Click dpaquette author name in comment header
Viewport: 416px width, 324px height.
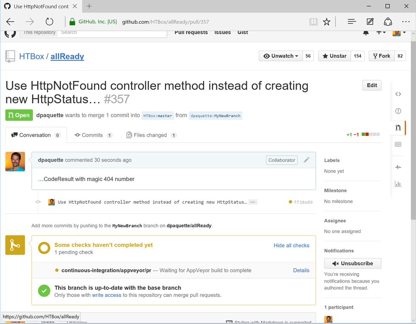pyautogui.click(x=51, y=160)
